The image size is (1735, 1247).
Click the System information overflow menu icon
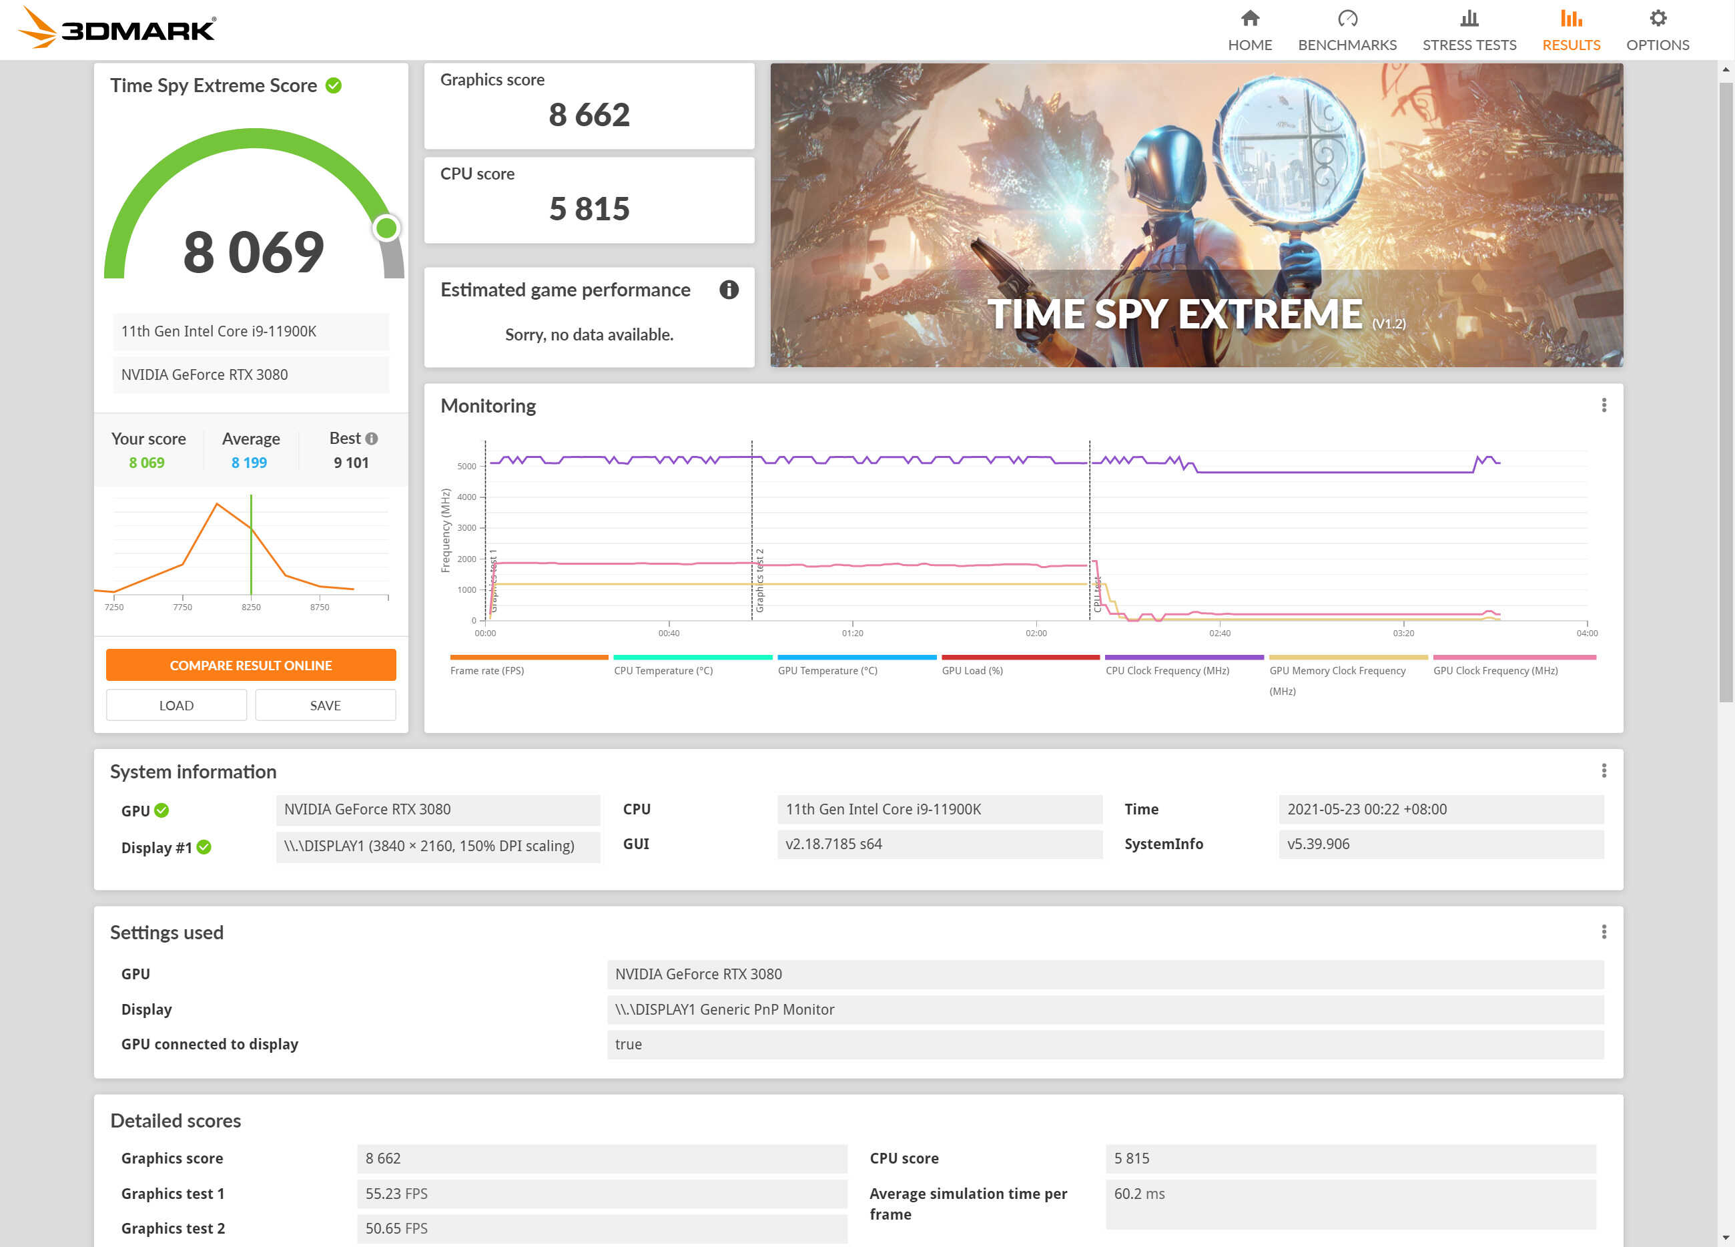click(x=1606, y=770)
